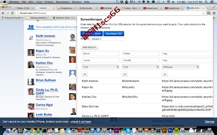Screen dimensions: 217x135
Task: Click the Add Column button
Action: (89, 47)
